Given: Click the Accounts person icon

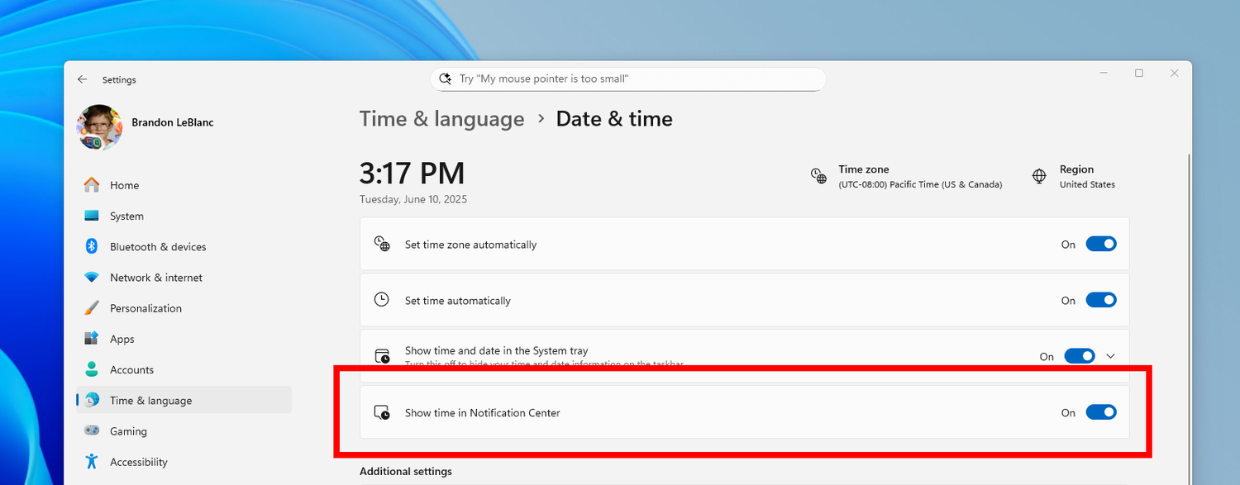Looking at the screenshot, I should (92, 369).
